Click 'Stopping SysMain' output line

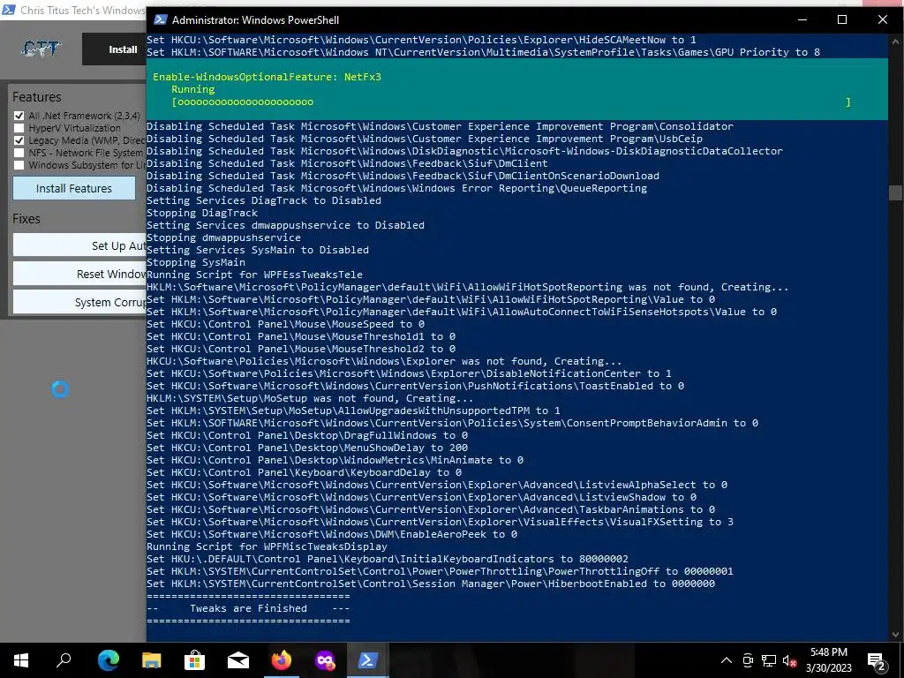point(195,262)
